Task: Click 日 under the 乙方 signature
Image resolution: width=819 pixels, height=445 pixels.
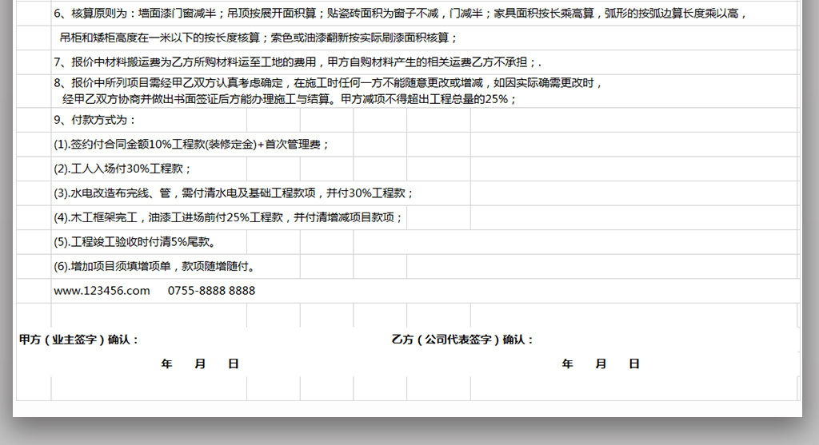Action: tap(634, 364)
